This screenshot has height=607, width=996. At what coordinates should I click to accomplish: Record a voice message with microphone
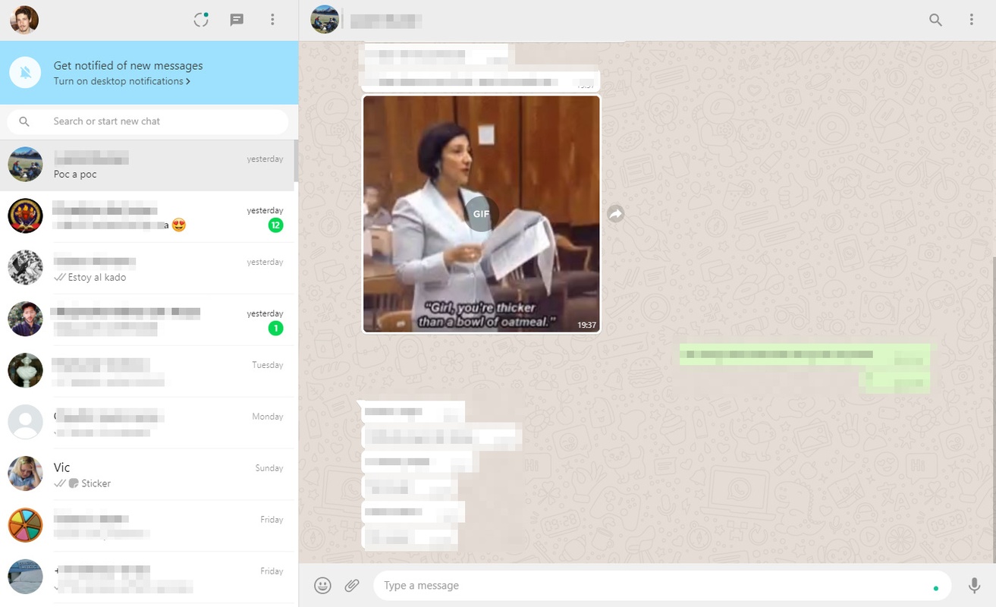pyautogui.click(x=974, y=586)
